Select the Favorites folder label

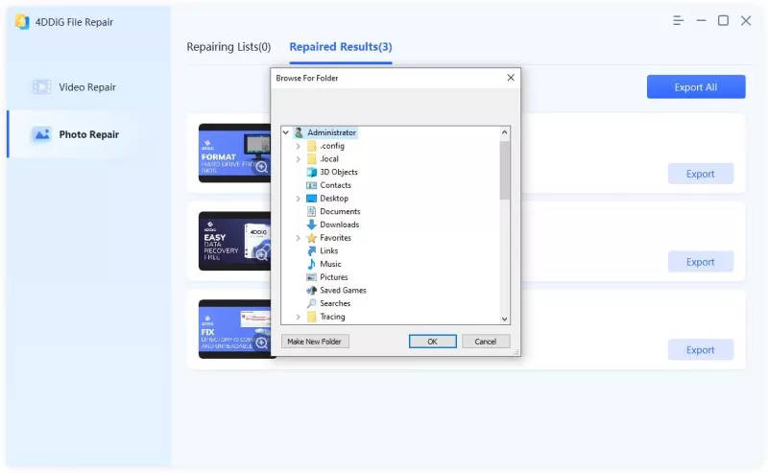coord(335,238)
